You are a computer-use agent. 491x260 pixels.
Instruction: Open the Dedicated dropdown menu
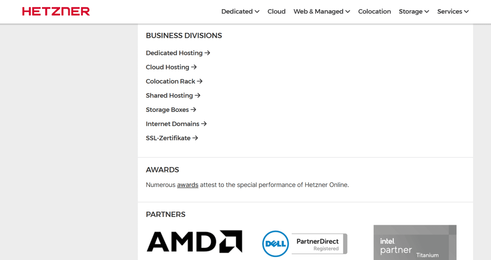(x=240, y=11)
